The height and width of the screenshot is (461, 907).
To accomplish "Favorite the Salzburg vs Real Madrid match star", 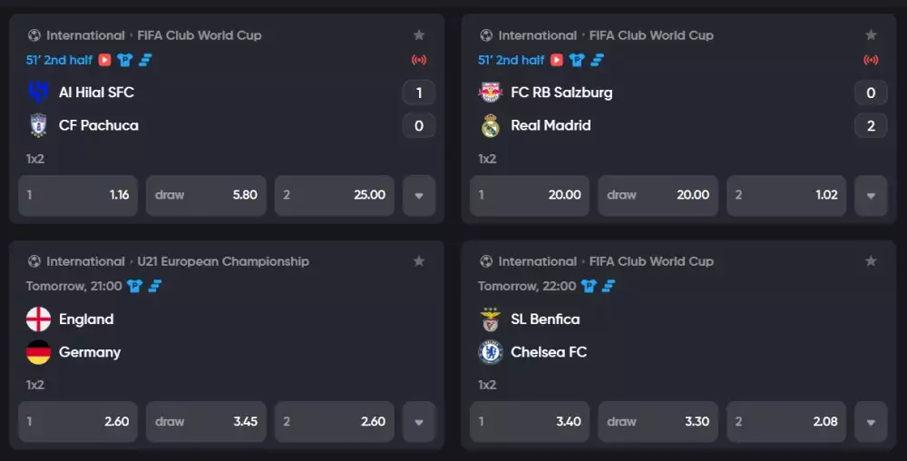I will [x=871, y=35].
